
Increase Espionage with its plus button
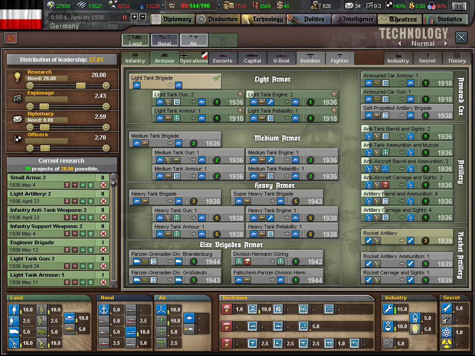106,107
